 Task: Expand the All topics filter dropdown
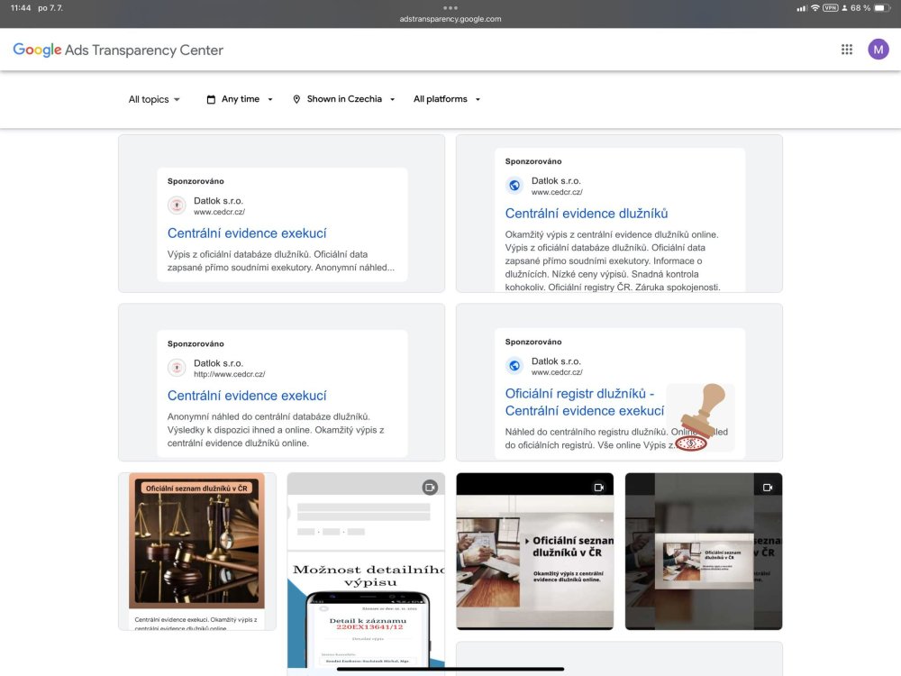point(154,99)
